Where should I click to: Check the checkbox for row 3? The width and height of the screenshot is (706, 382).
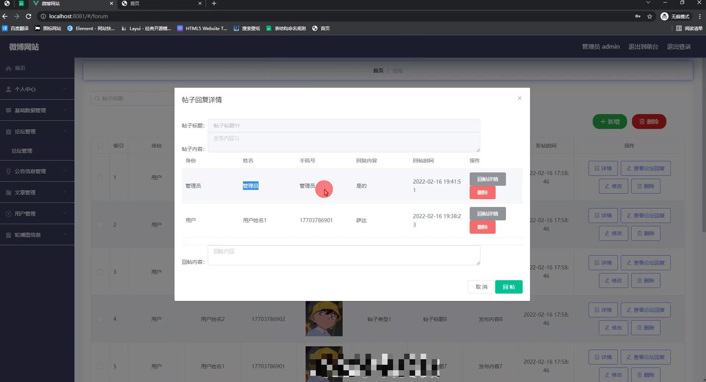pyautogui.click(x=100, y=272)
